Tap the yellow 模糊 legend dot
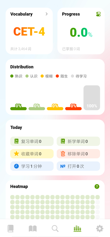This screenshot has width=110, height=237. pyautogui.click(x=42, y=76)
